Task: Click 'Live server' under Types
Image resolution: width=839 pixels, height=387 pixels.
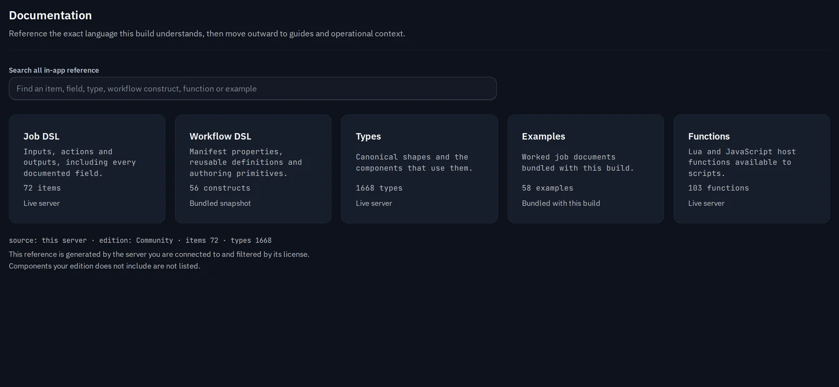Action: (374, 203)
